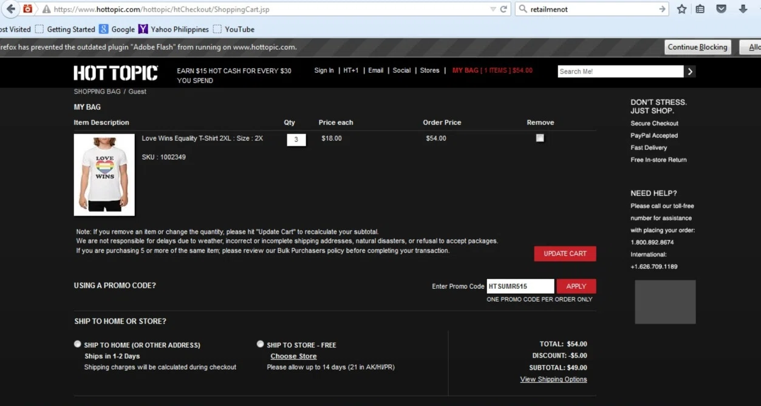Click the PayPal Accepted text
Viewport: 761px width, 406px height.
654,135
